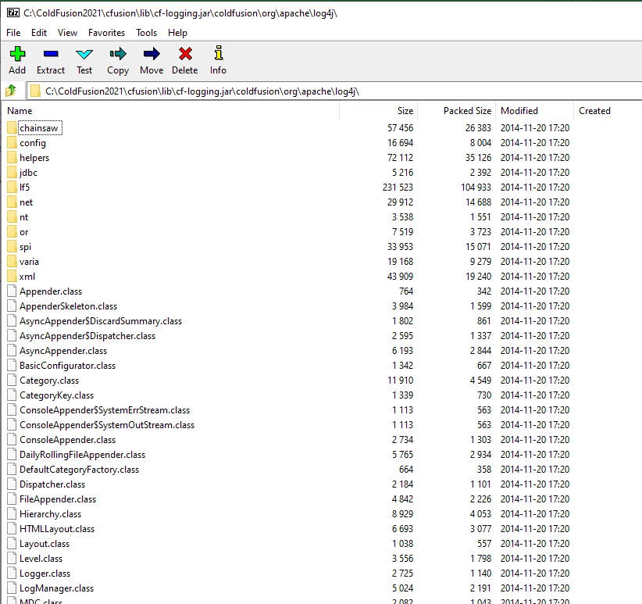Screen dimensions: 642x604
Task: Select FileAppender.class file name
Action: click(58, 499)
